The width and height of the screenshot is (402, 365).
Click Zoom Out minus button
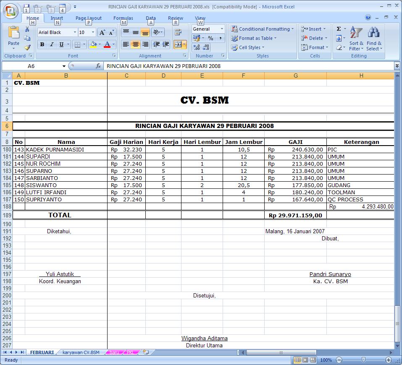(x=339, y=360)
